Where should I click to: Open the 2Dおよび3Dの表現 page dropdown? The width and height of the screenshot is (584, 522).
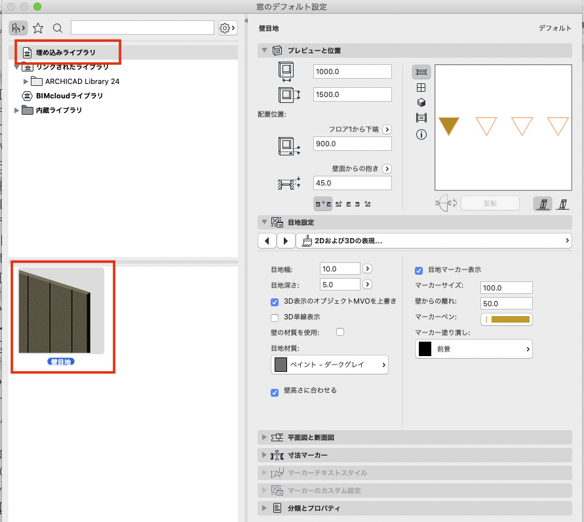(434, 241)
